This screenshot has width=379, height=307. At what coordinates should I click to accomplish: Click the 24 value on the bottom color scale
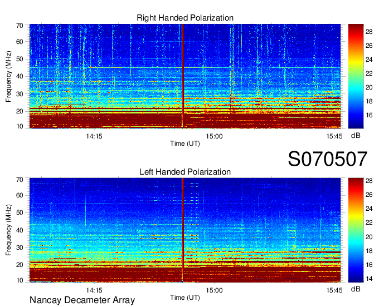369,209
